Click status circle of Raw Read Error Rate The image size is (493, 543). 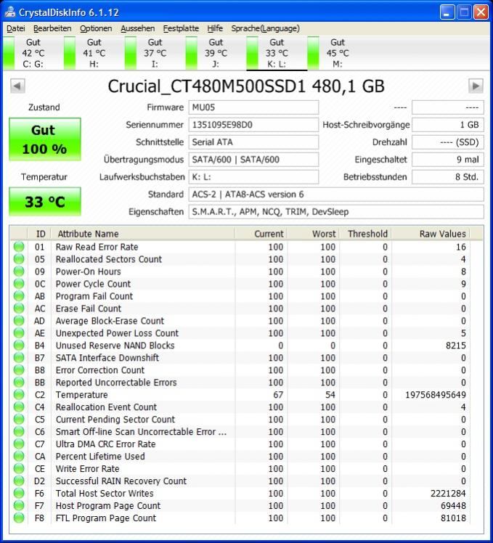pos(19,247)
